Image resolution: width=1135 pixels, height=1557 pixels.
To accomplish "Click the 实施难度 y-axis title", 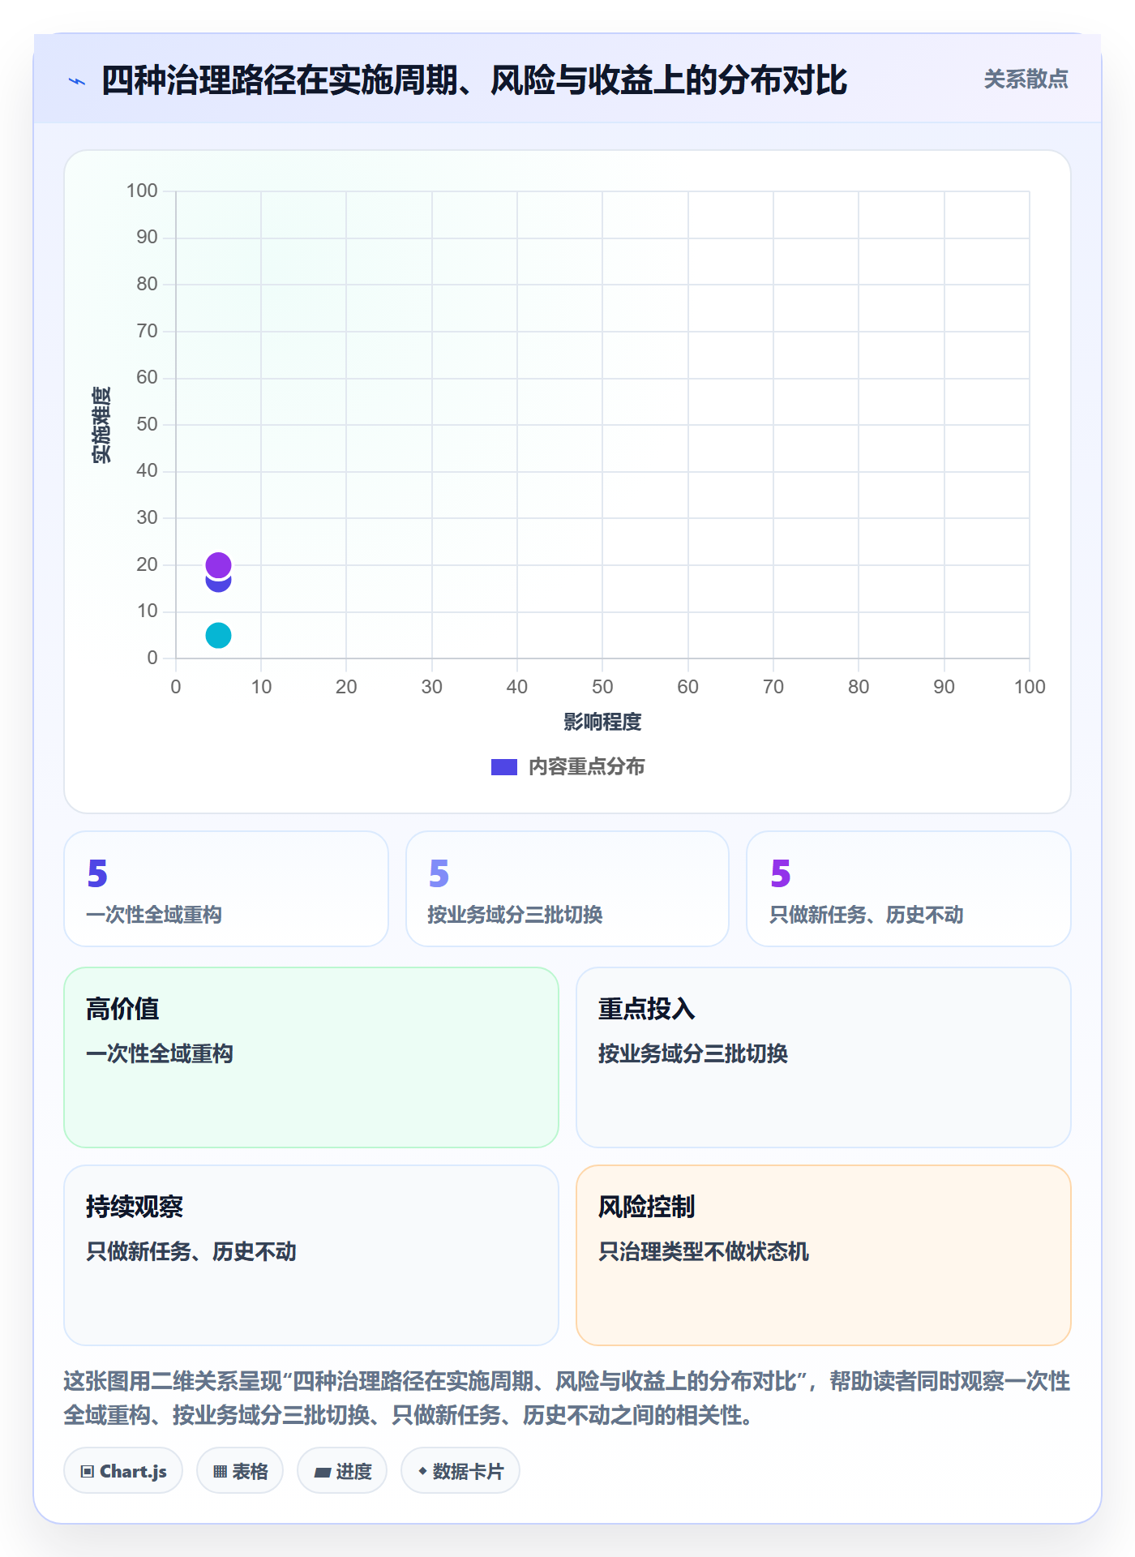I will (101, 425).
